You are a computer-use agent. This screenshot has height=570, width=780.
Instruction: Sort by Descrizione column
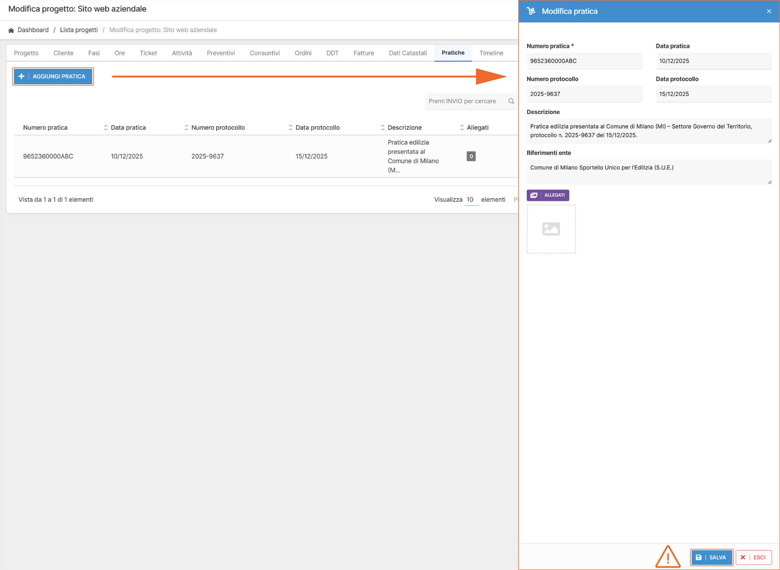point(404,128)
